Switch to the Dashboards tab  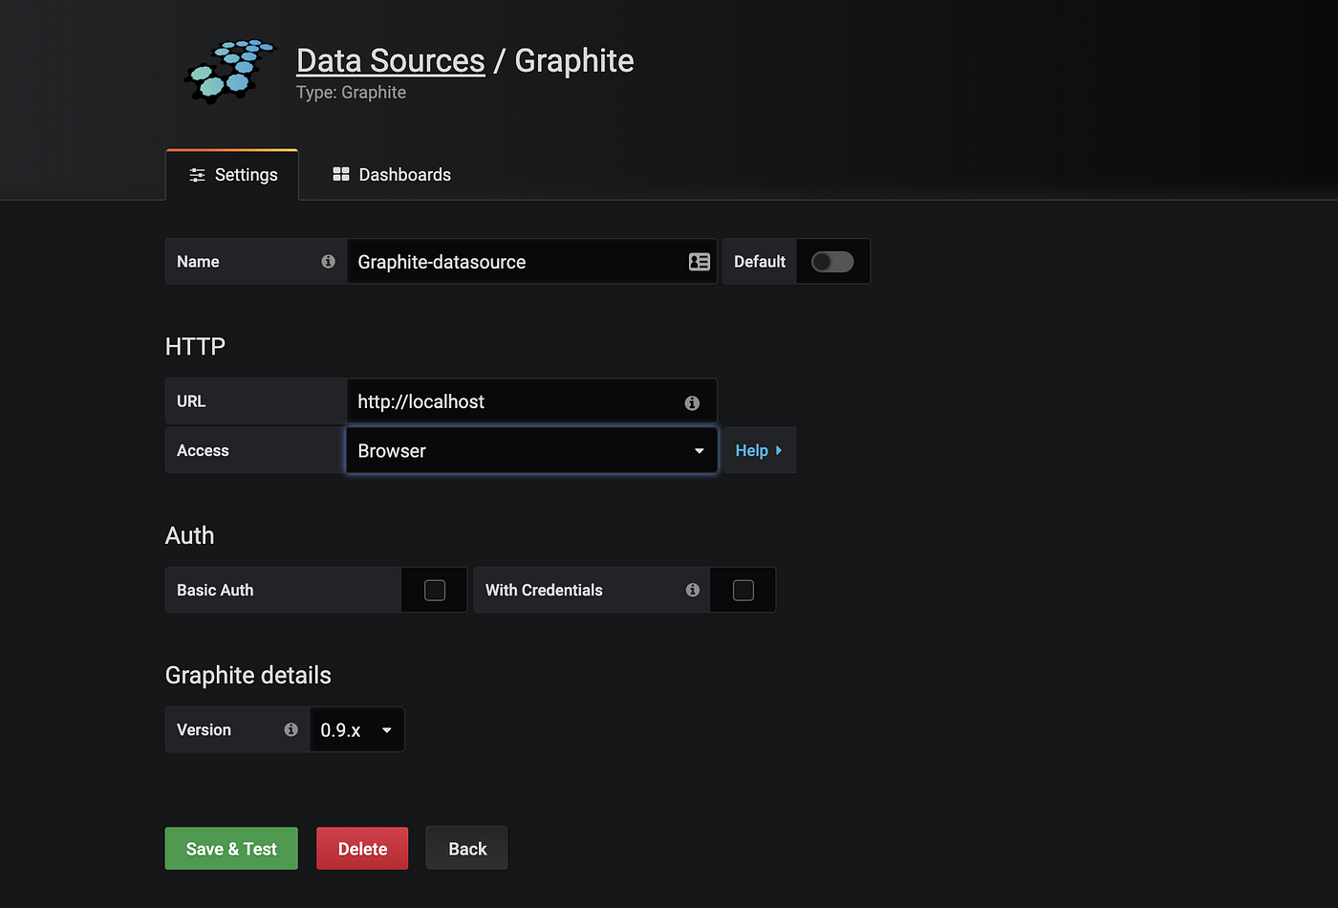coord(392,175)
